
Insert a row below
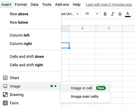pos(30,22)
